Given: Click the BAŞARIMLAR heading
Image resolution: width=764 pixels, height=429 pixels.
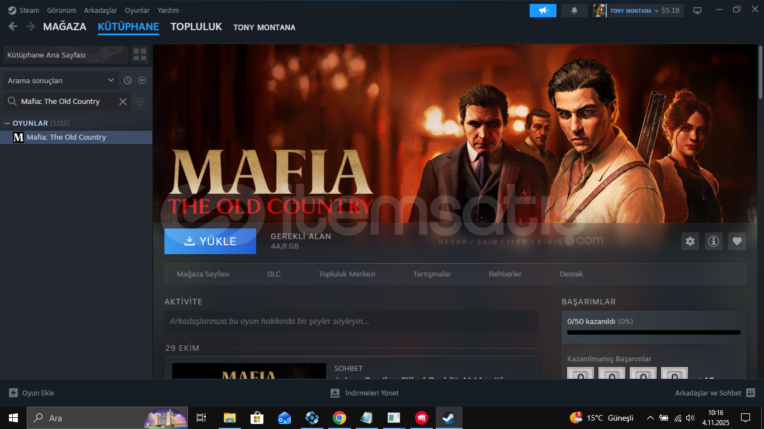Looking at the screenshot, I should coord(588,302).
